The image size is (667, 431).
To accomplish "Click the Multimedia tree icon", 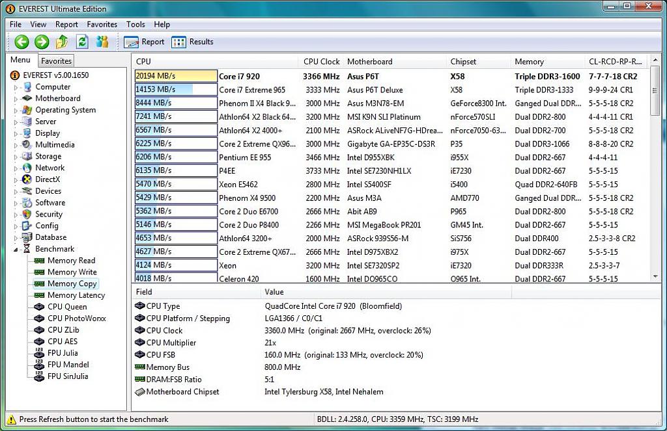I will (x=27, y=144).
